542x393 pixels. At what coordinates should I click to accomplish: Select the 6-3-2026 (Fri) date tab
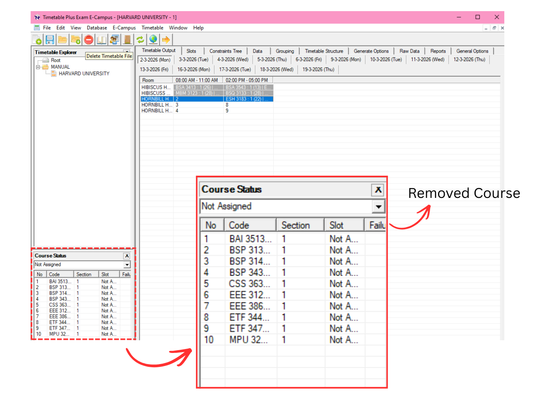tap(309, 59)
